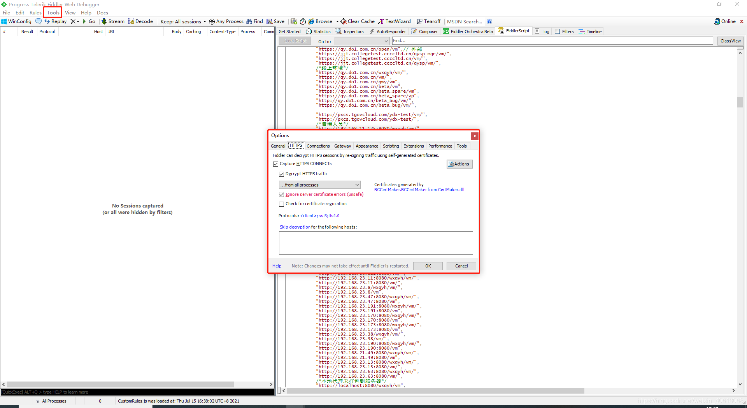The width and height of the screenshot is (747, 408).
Task: Open the Statistics tab
Action: point(318,32)
